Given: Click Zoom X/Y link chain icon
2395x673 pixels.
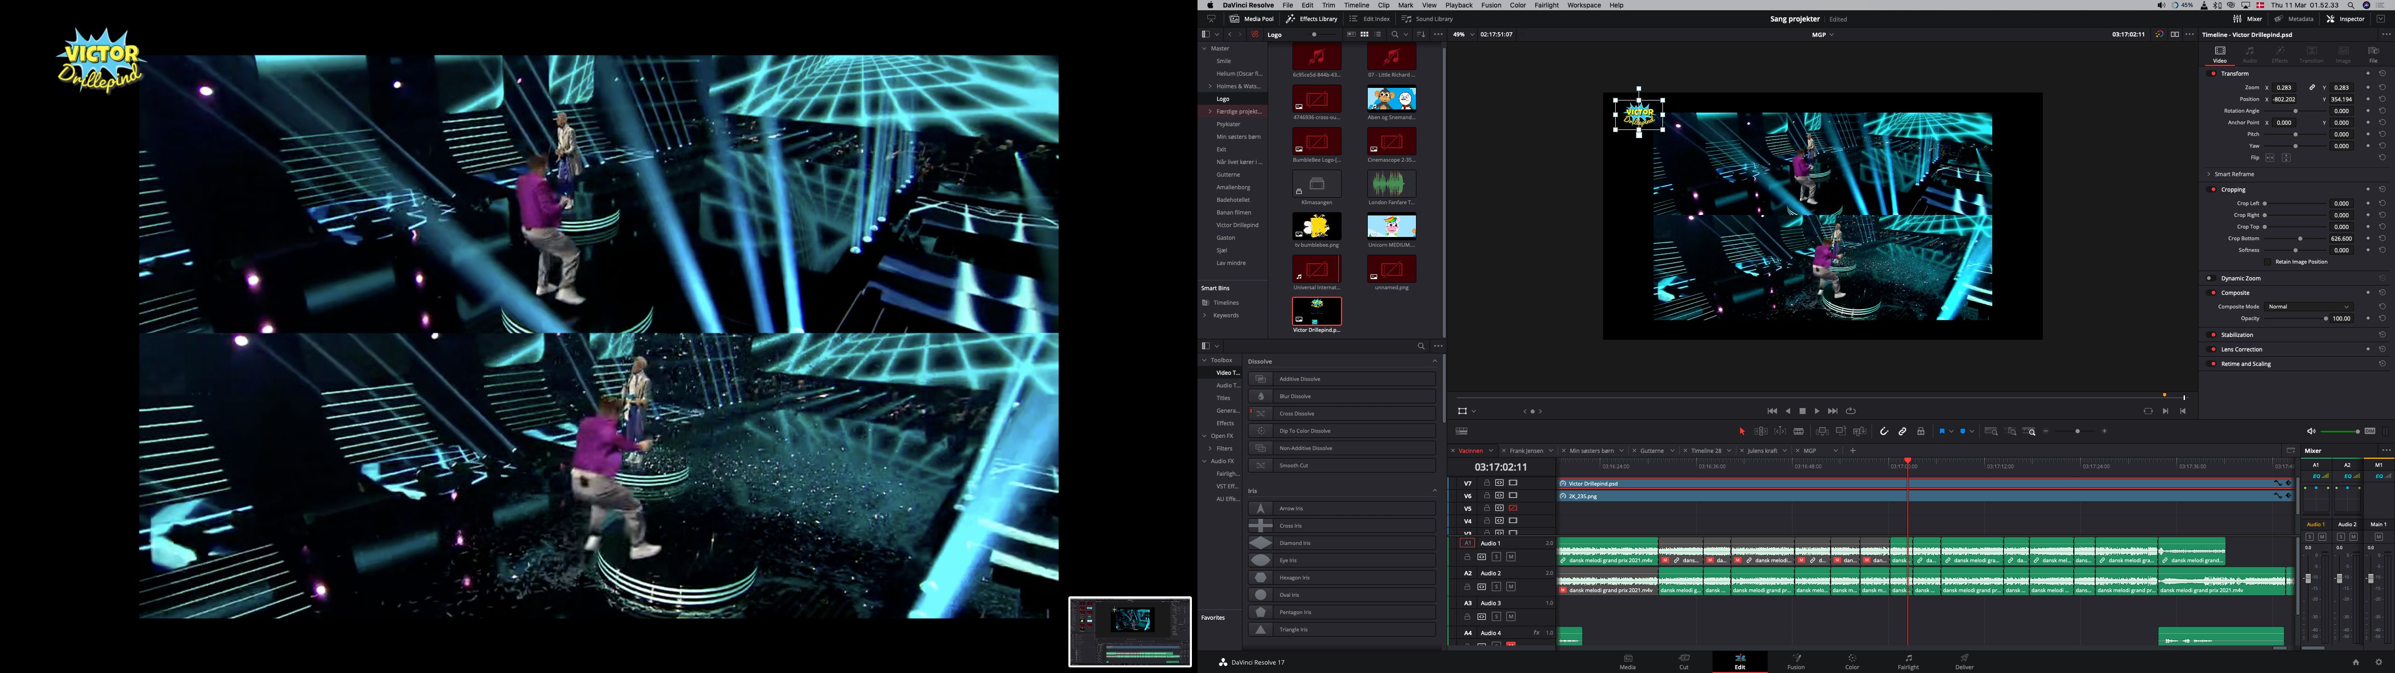Looking at the screenshot, I should click(2312, 87).
